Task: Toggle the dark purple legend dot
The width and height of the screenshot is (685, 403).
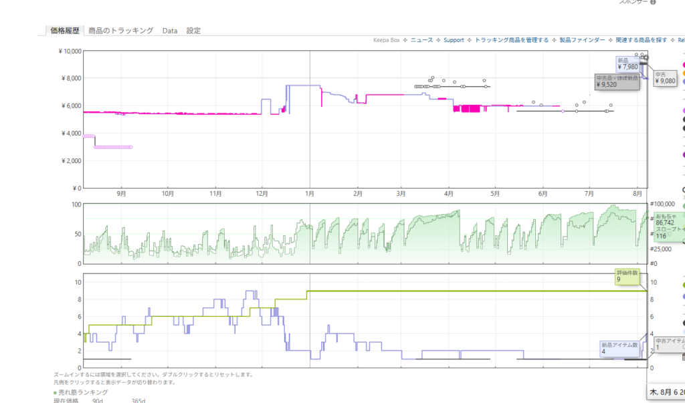Action: [684, 154]
